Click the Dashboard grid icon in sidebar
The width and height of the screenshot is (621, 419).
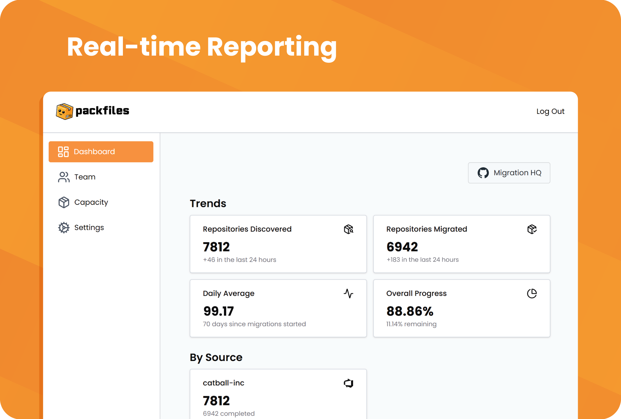point(64,151)
